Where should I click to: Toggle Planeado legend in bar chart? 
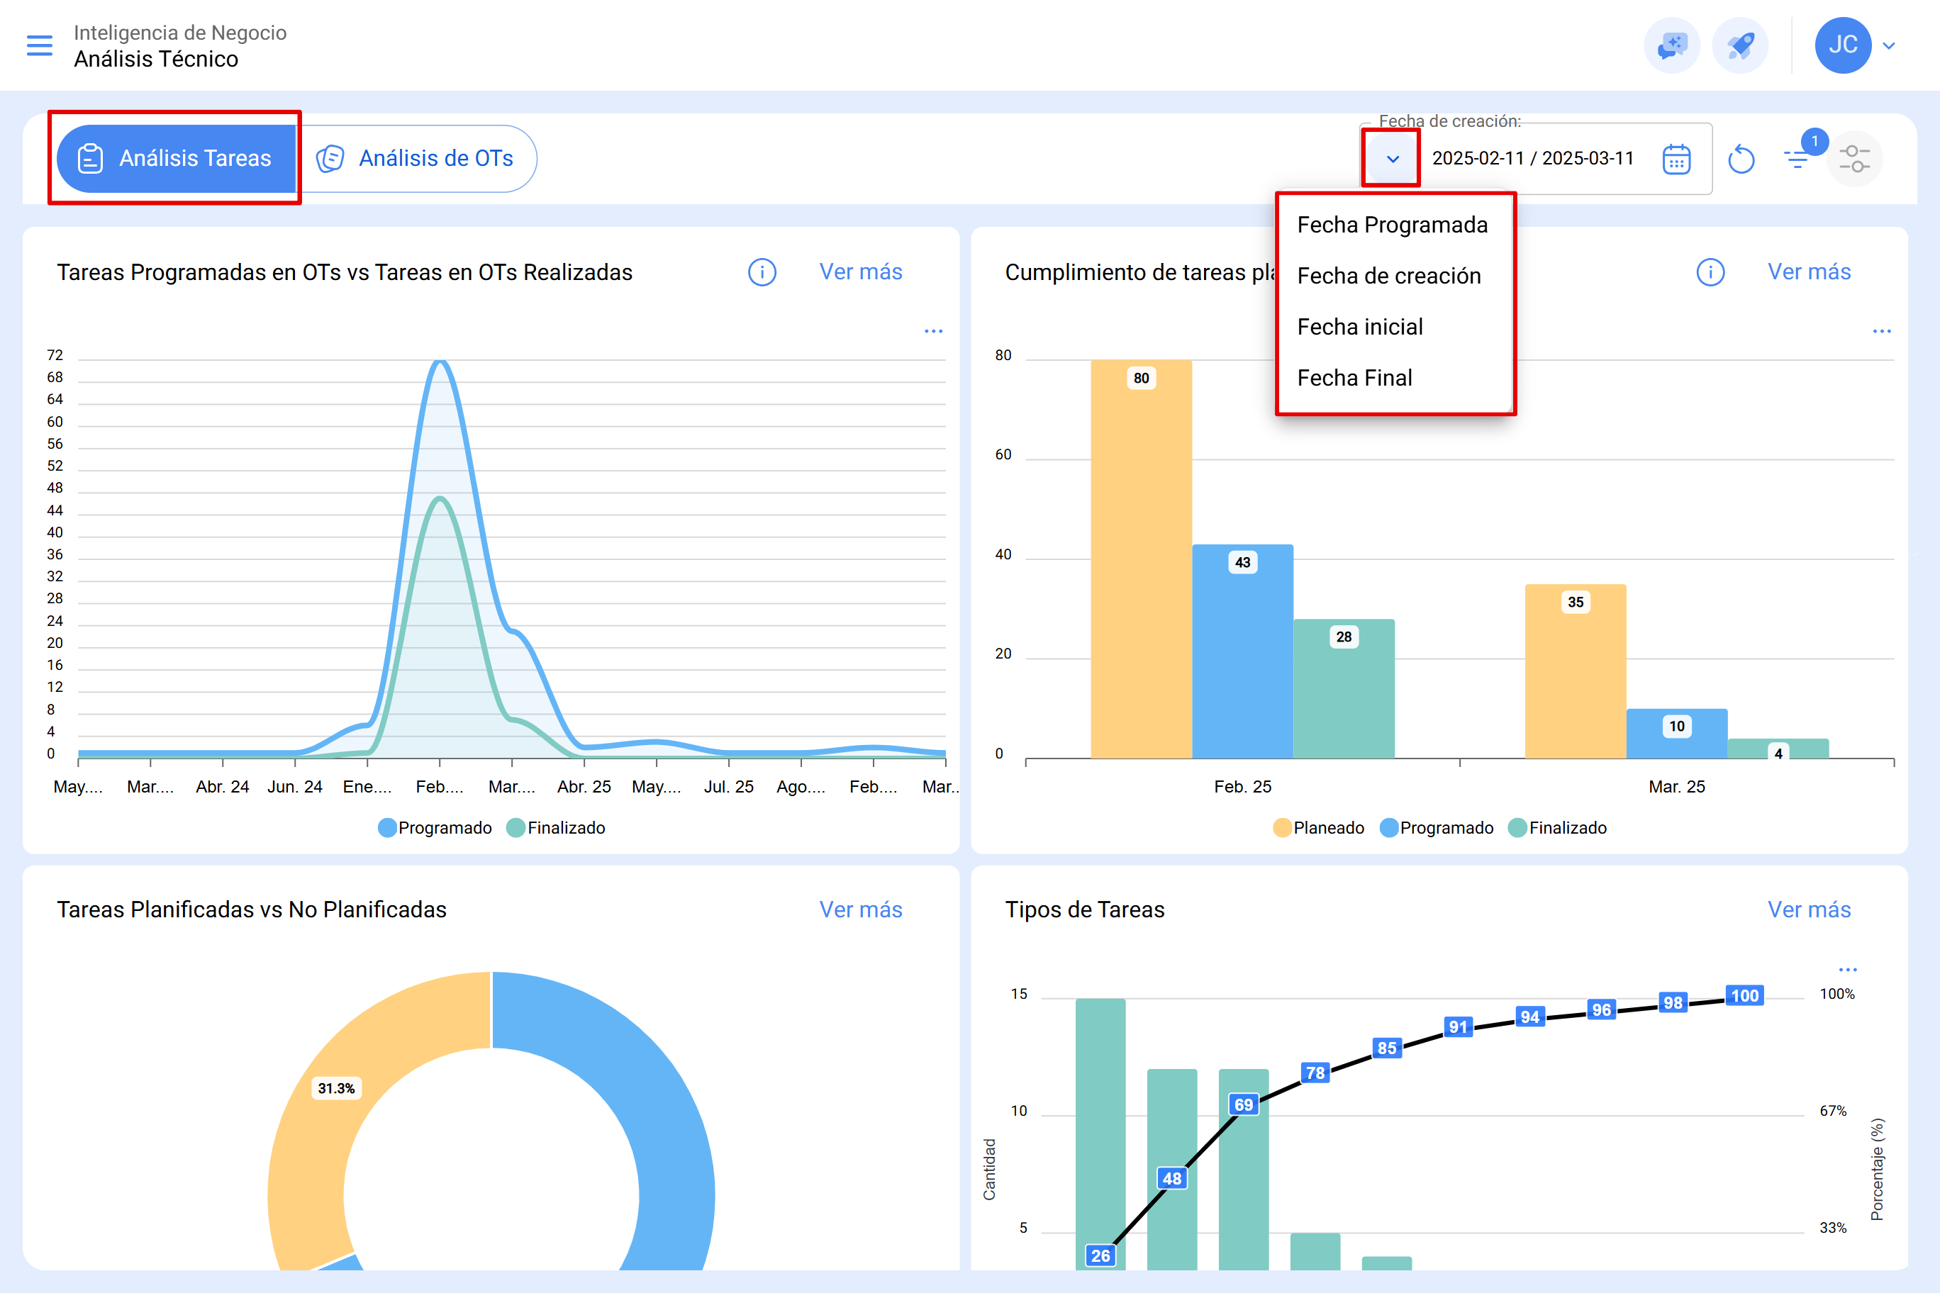tap(1318, 828)
